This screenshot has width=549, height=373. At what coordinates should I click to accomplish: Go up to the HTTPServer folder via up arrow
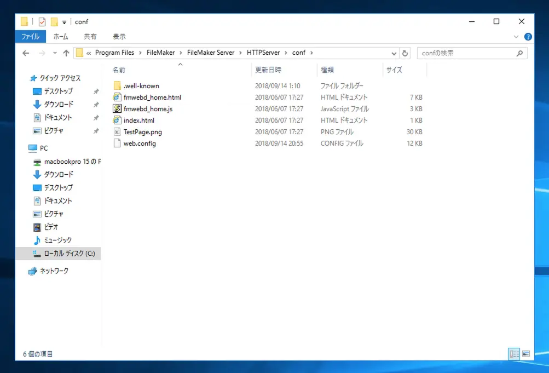tap(66, 53)
